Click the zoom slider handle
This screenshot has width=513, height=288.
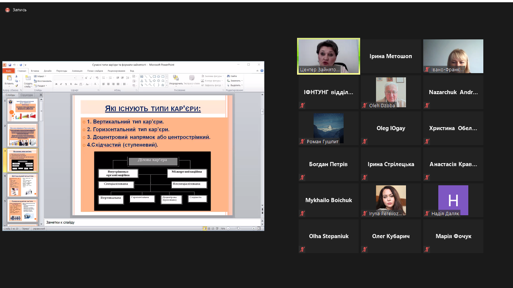[238, 228]
